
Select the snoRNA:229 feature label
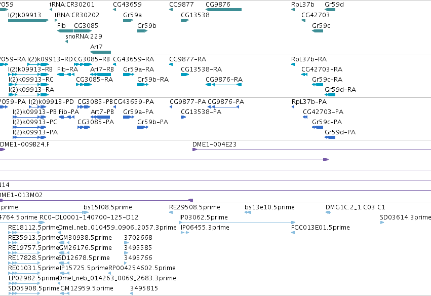[84, 36]
